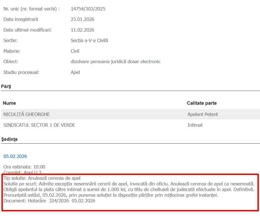Click the registration date 23.01.2026
Viewport: 260px width, 219px height.
(82, 19)
